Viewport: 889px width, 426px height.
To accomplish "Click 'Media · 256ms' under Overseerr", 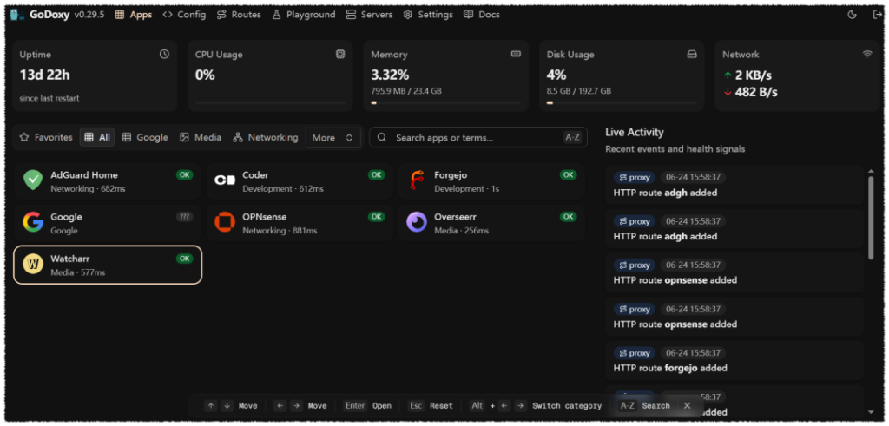I will pos(462,231).
